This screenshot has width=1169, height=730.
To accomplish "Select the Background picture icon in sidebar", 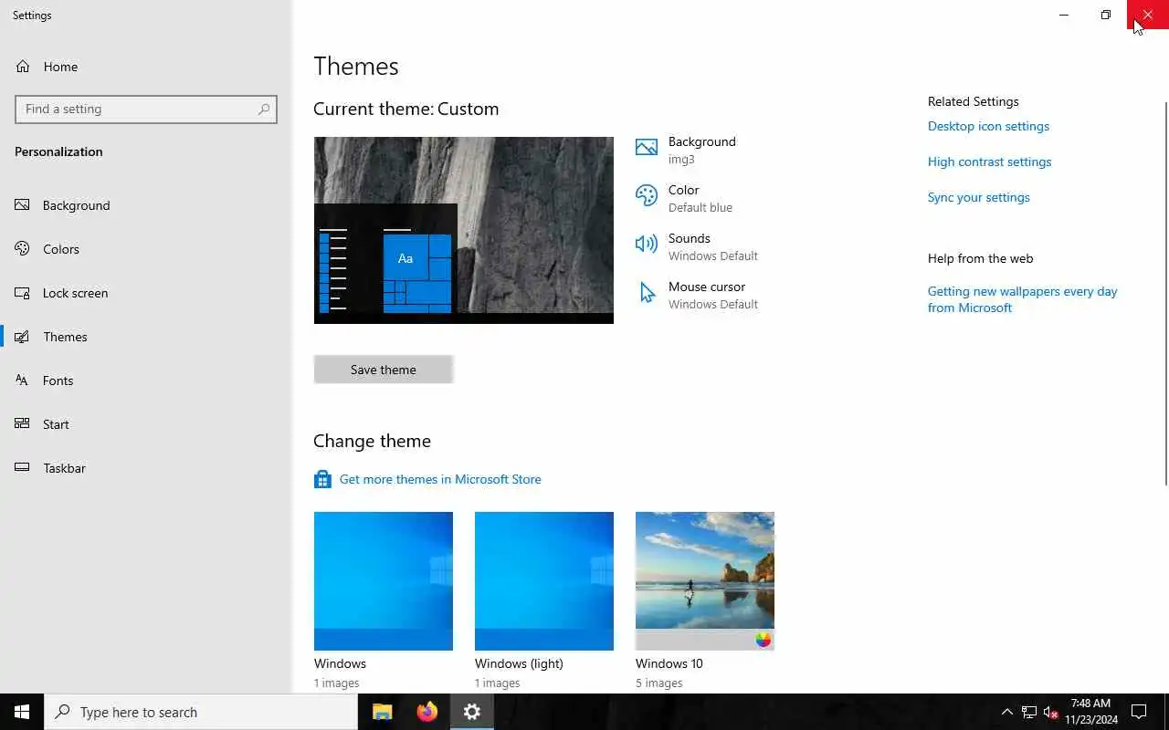I will coord(23,205).
